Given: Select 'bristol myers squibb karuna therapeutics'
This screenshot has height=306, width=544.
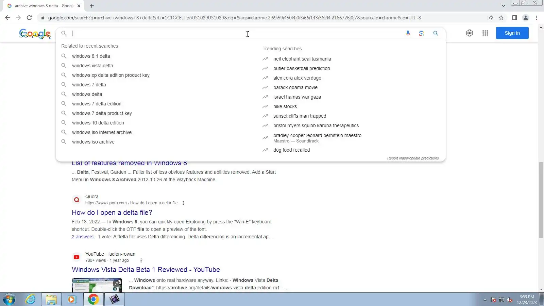Looking at the screenshot, I should [316, 125].
